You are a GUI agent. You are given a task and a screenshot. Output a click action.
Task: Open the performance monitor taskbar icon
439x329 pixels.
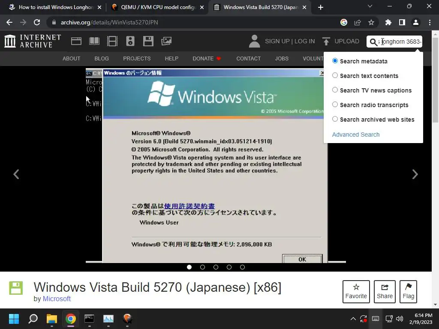[x=108, y=319]
